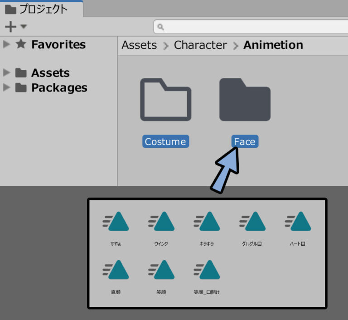Screen dimensions: 348x320
Task: Select the グルグル目 animation clip icon
Action: 252,222
